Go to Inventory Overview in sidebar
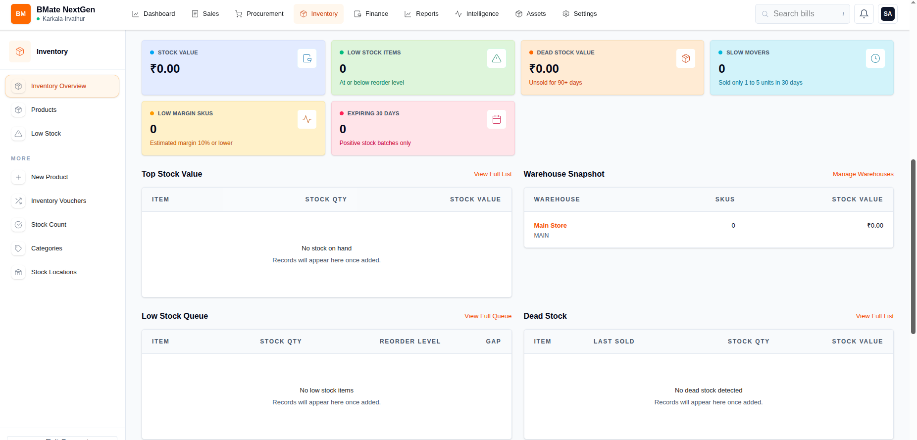This screenshot has width=917, height=440. [62, 86]
